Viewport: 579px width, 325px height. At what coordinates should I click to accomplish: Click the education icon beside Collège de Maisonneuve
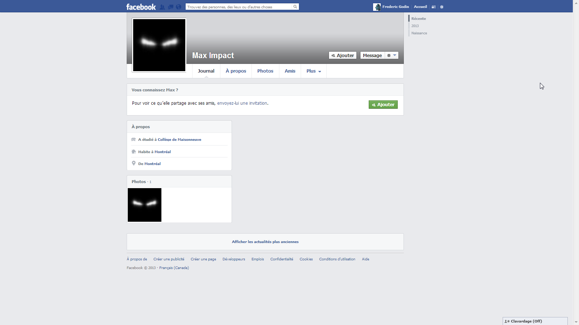coord(134,139)
